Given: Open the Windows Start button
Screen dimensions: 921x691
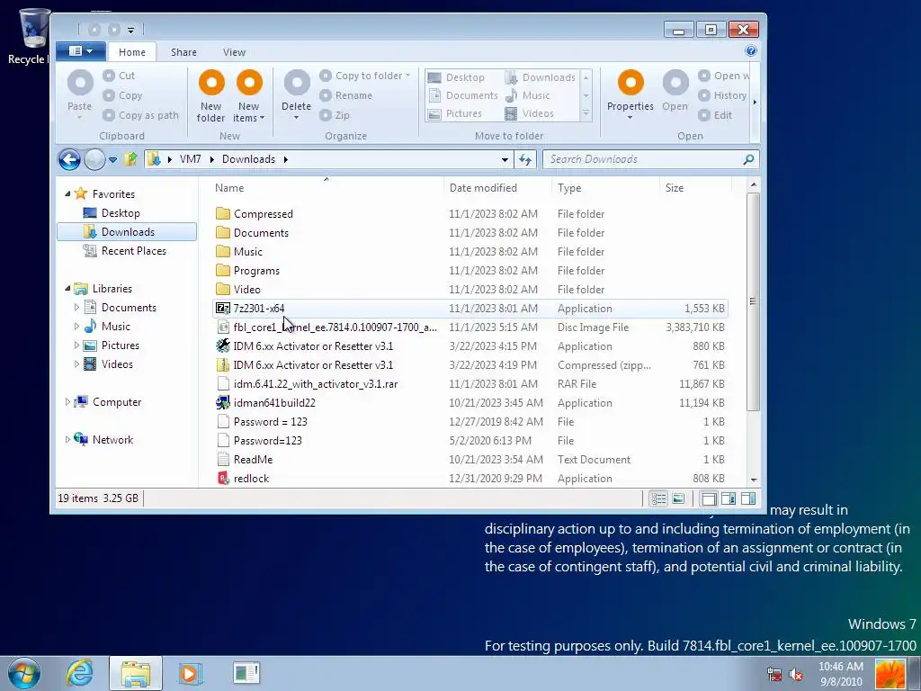Looking at the screenshot, I should coord(24,673).
